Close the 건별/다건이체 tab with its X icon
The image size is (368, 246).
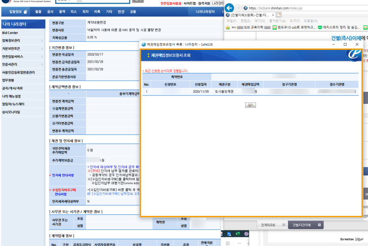pos(319,225)
